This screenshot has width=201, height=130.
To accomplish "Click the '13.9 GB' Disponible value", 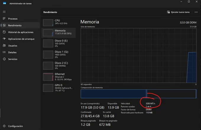I will [113, 107].
